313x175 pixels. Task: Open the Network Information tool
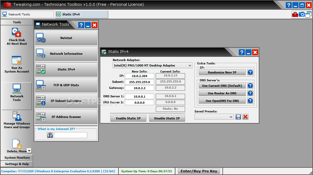point(66,53)
